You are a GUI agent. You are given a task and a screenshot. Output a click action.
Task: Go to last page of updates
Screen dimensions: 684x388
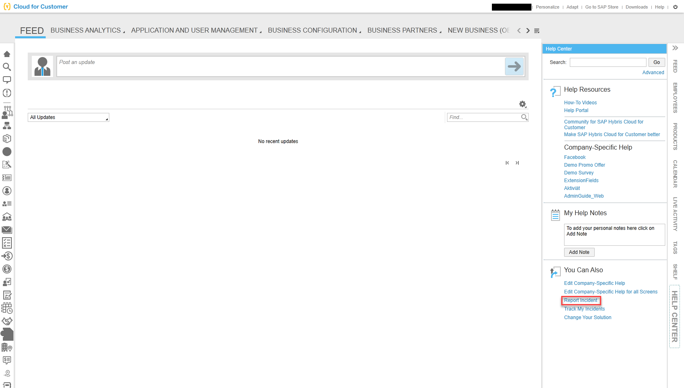[x=517, y=163]
